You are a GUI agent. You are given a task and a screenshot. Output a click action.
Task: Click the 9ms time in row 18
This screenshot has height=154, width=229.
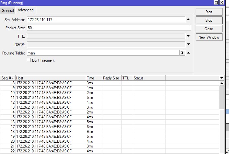click(x=90, y=132)
